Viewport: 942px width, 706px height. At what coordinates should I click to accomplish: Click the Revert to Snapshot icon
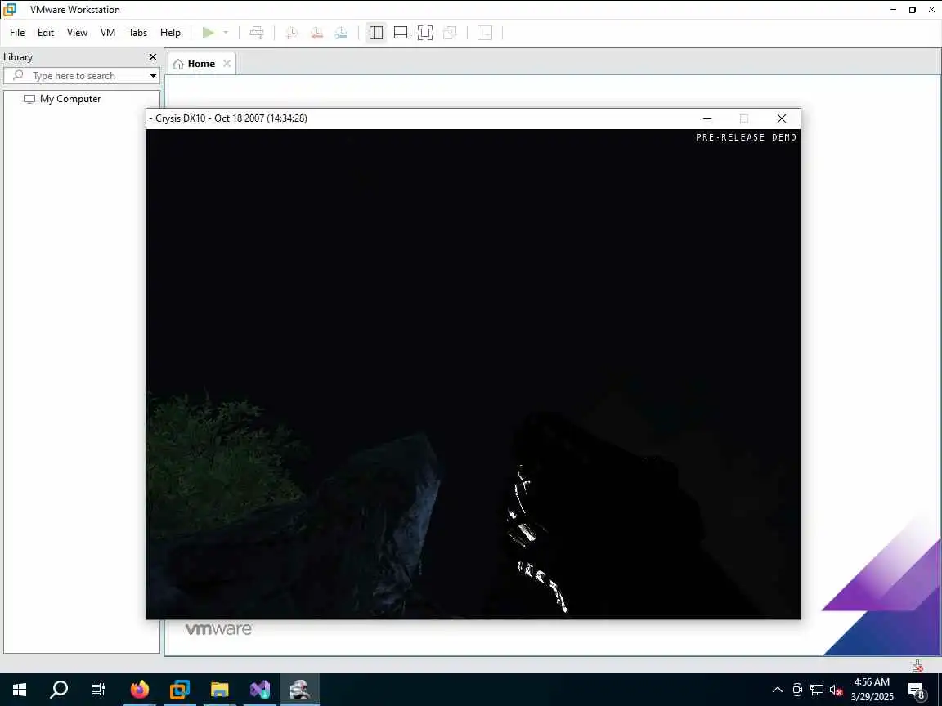[316, 33]
